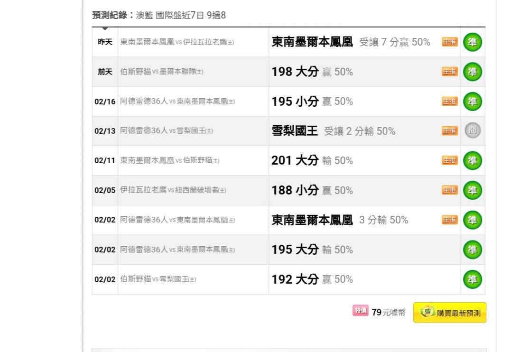511x352 pixels.
Task: Click orange 主推 badge in 02/05 row
Action: 450,190
